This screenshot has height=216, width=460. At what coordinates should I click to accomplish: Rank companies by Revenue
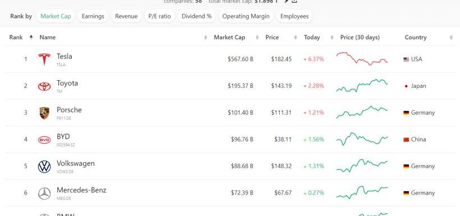[x=126, y=16]
